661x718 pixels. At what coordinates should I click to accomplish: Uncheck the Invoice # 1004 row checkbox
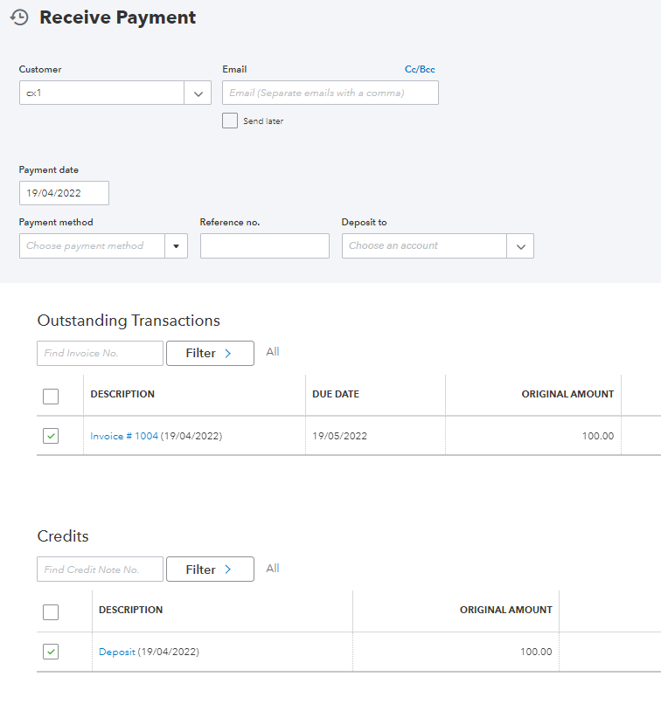[x=51, y=436]
